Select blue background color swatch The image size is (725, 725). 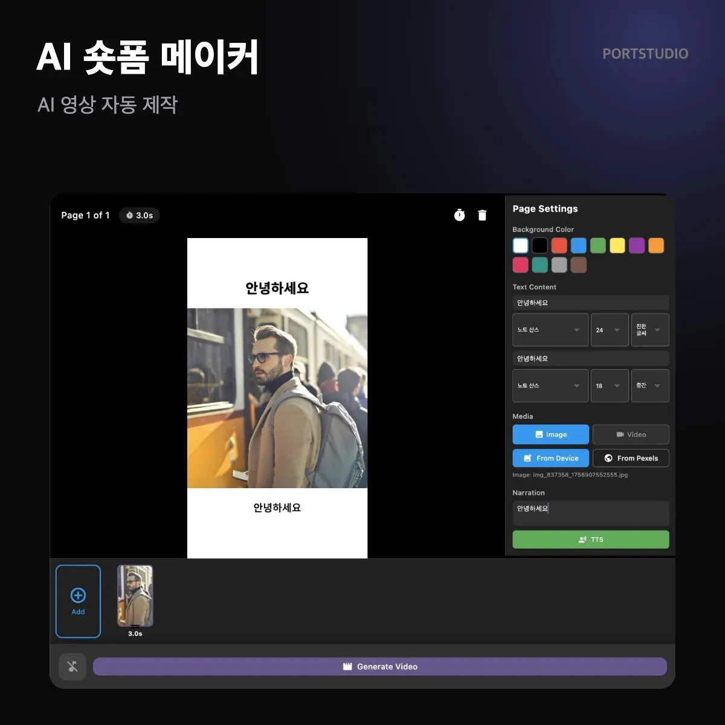(578, 245)
